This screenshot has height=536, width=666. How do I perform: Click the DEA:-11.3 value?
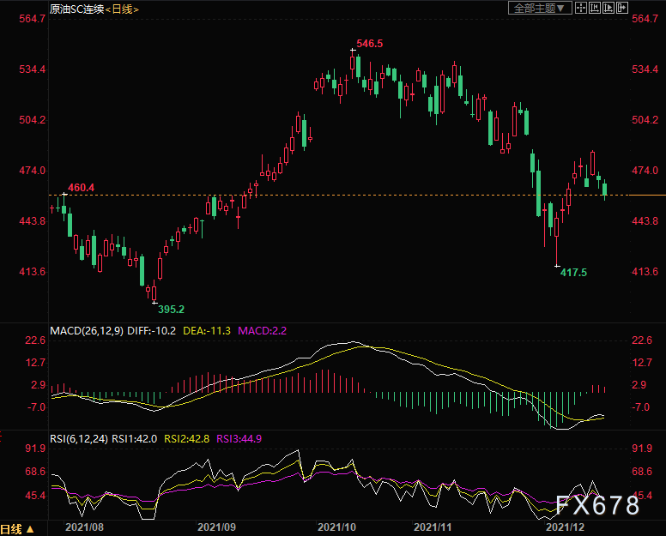[x=207, y=330]
